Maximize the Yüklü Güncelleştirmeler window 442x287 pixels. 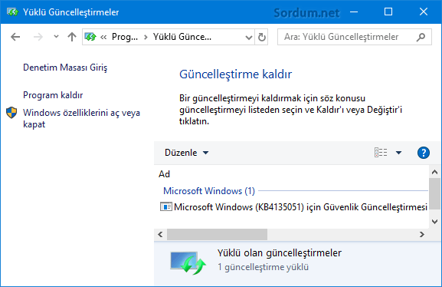(x=388, y=12)
